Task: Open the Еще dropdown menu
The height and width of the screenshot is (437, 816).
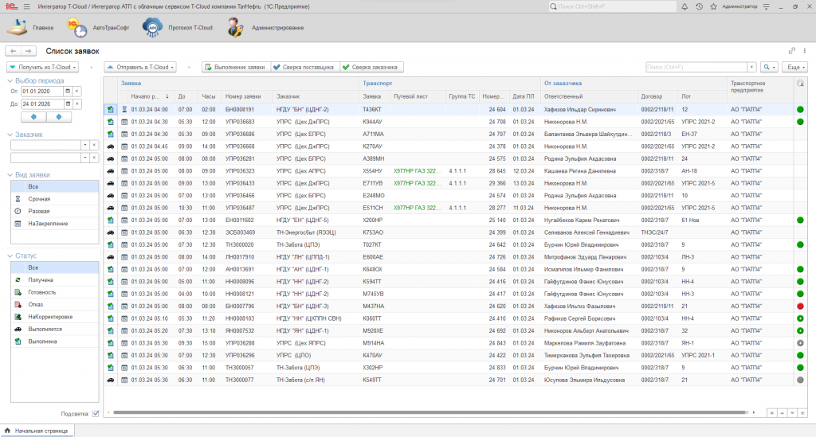Action: point(794,68)
